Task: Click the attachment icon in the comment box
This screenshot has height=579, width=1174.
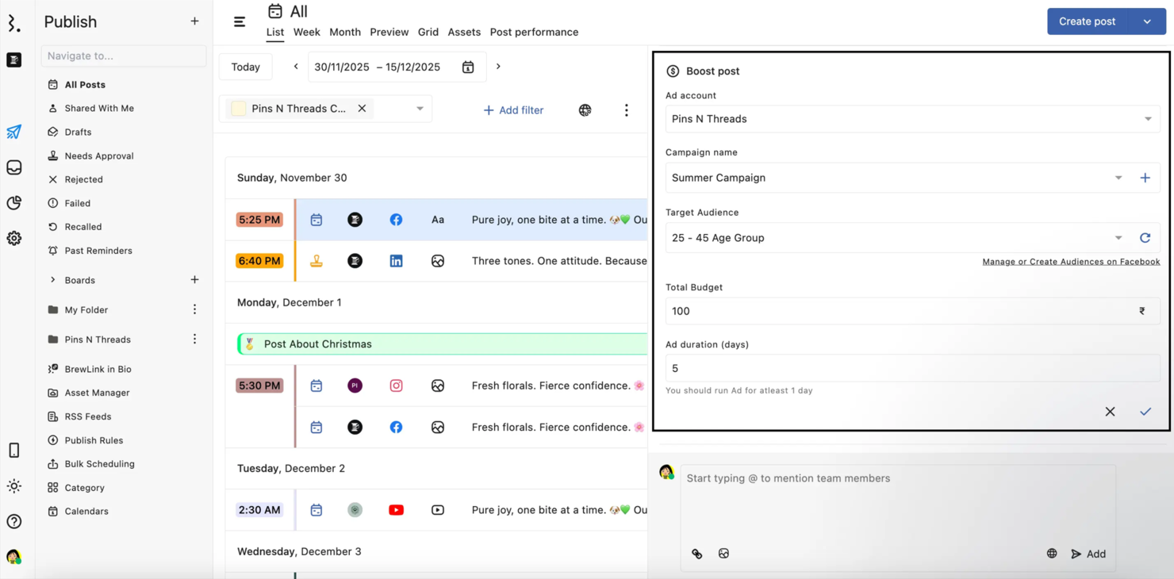Action: pyautogui.click(x=696, y=553)
